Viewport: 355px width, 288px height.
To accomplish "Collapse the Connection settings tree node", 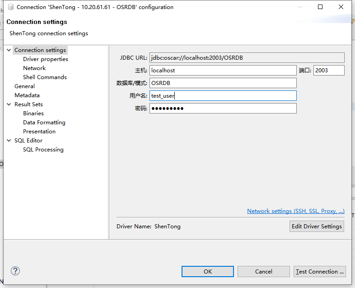I will (9, 50).
